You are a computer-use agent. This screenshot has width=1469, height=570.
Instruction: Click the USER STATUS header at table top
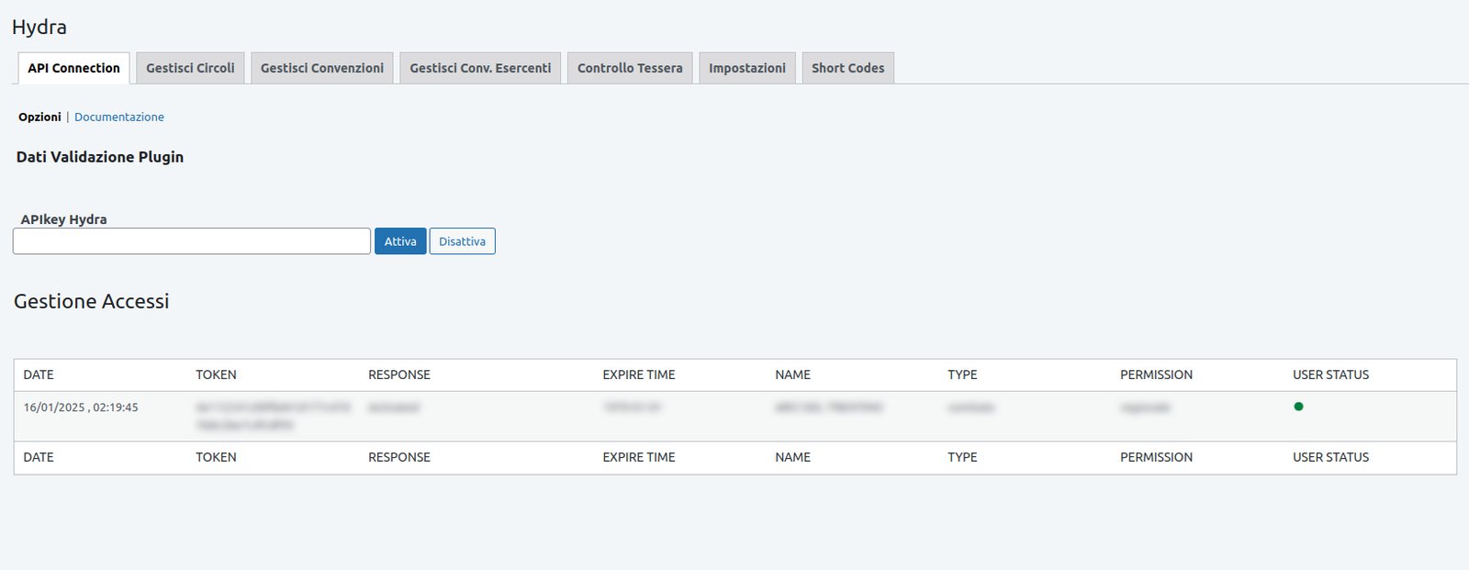point(1330,374)
